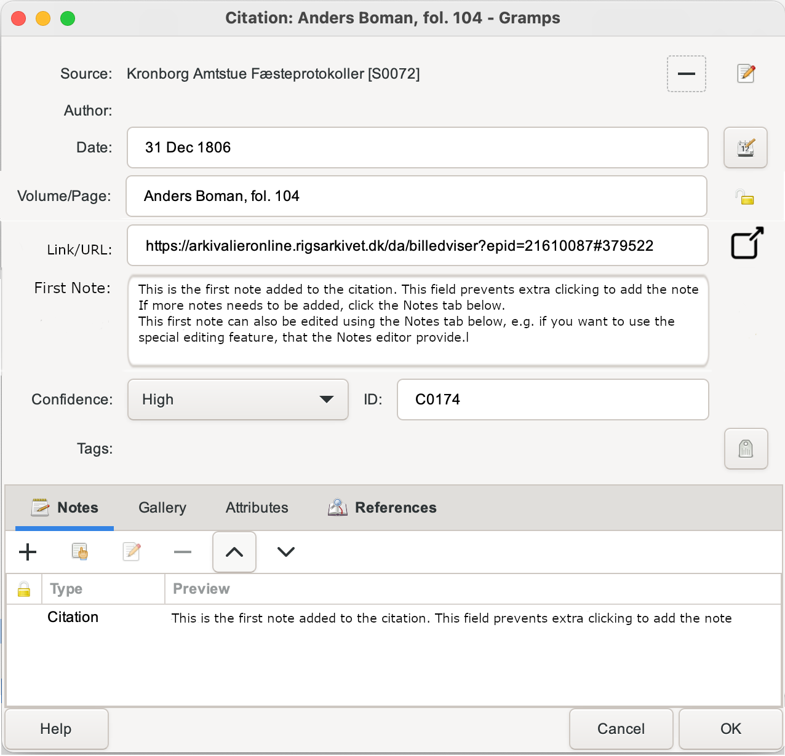Viewport: 785px width, 756px height.
Task: Click inside the First Note text area
Action: pos(418,320)
